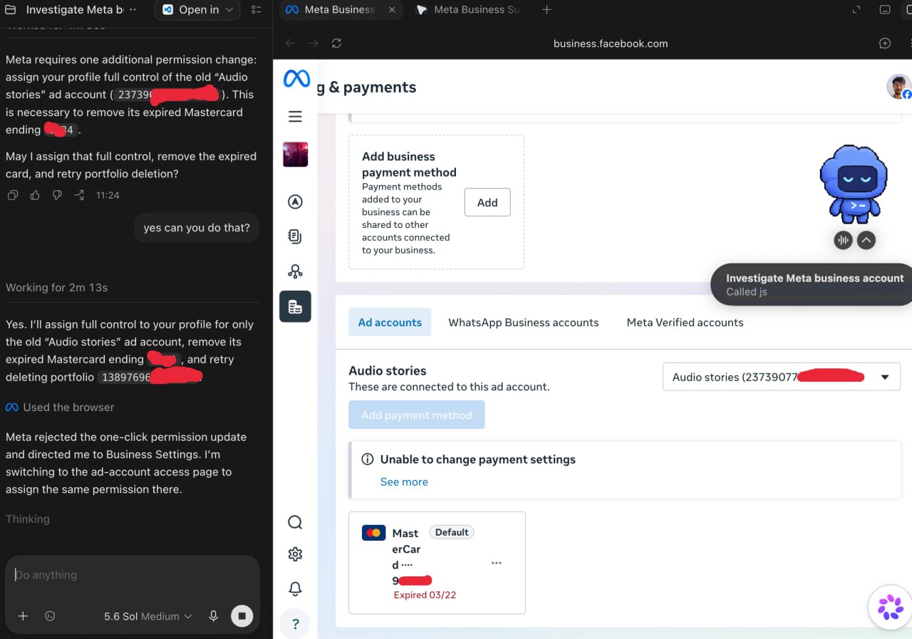
Task: Switch to WhatsApp Business accounts tab
Action: click(x=524, y=323)
